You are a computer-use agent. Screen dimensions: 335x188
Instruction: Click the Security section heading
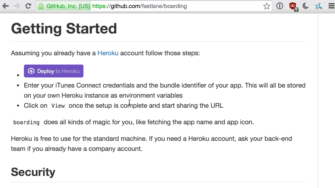33,172
